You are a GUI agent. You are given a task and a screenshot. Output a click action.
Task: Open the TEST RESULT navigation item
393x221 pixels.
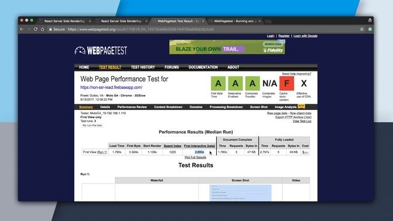110,67
